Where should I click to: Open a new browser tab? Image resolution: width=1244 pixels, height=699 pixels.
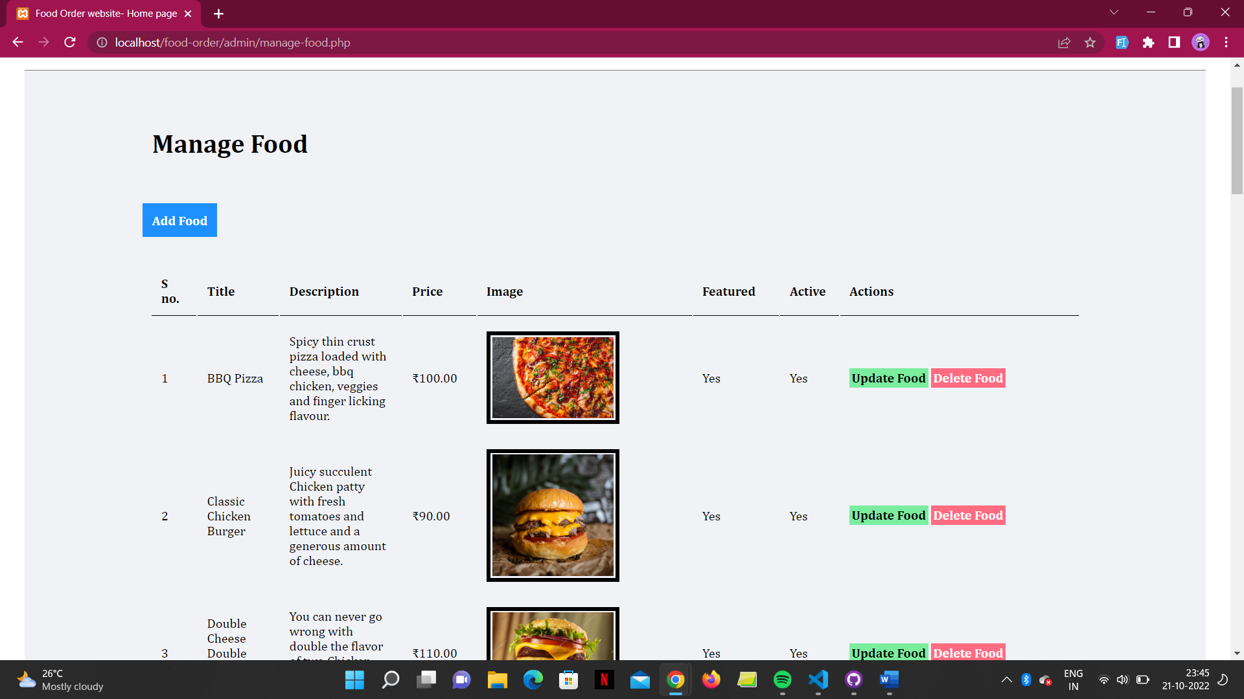coord(218,13)
